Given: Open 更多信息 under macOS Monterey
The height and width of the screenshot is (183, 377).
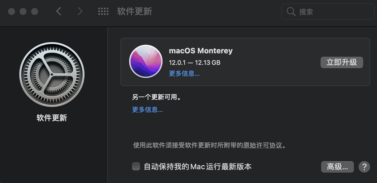Looking at the screenshot, I should coord(184,74).
